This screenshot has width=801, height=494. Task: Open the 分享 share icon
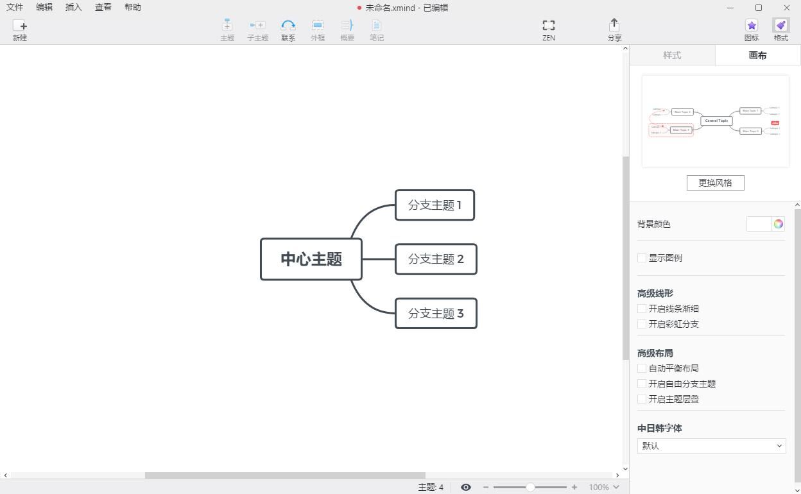[614, 26]
